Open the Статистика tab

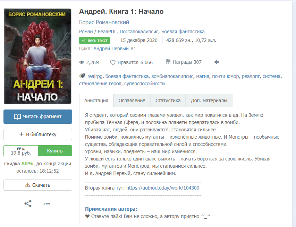coord(168,101)
